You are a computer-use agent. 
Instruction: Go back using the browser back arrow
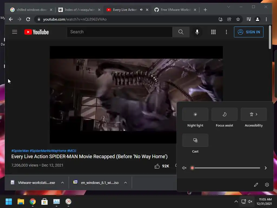point(11,19)
